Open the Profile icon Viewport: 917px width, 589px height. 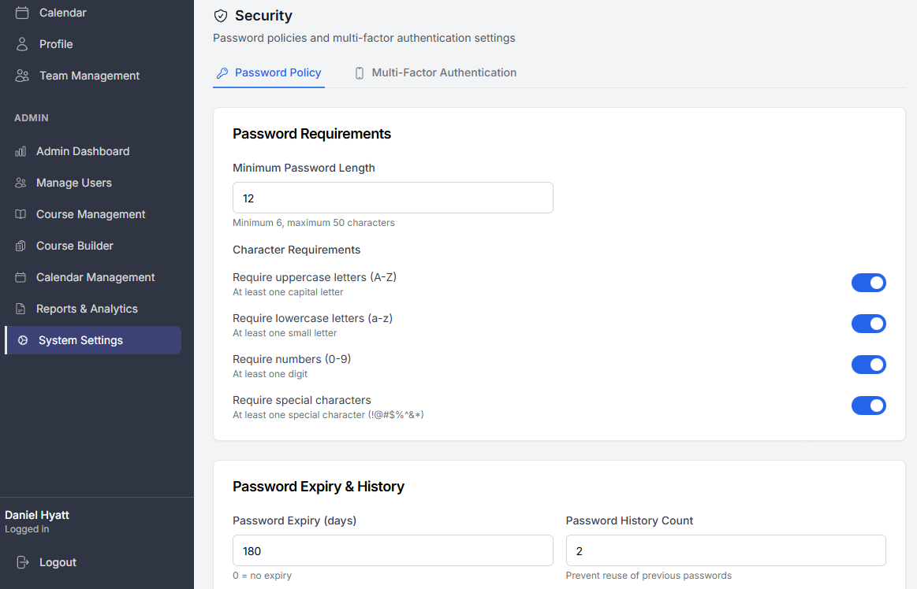click(19, 44)
